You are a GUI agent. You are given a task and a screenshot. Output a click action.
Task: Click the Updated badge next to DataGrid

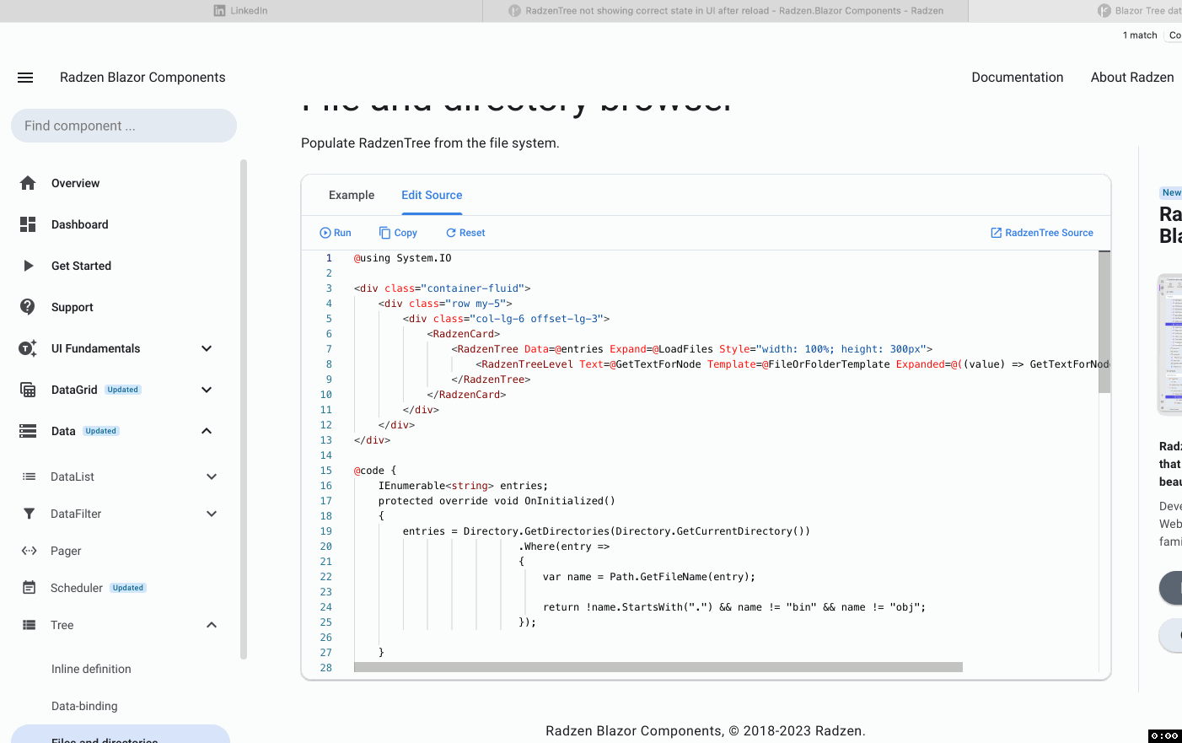click(123, 390)
